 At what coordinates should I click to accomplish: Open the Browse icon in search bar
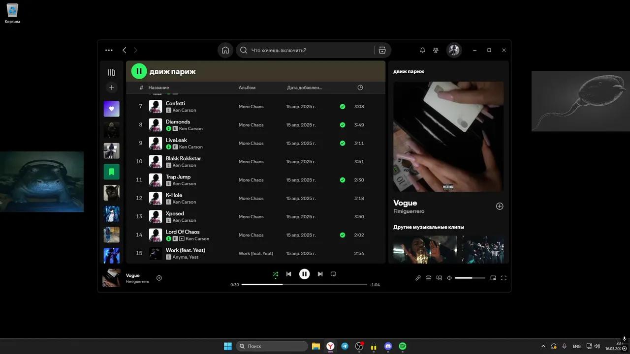click(382, 50)
